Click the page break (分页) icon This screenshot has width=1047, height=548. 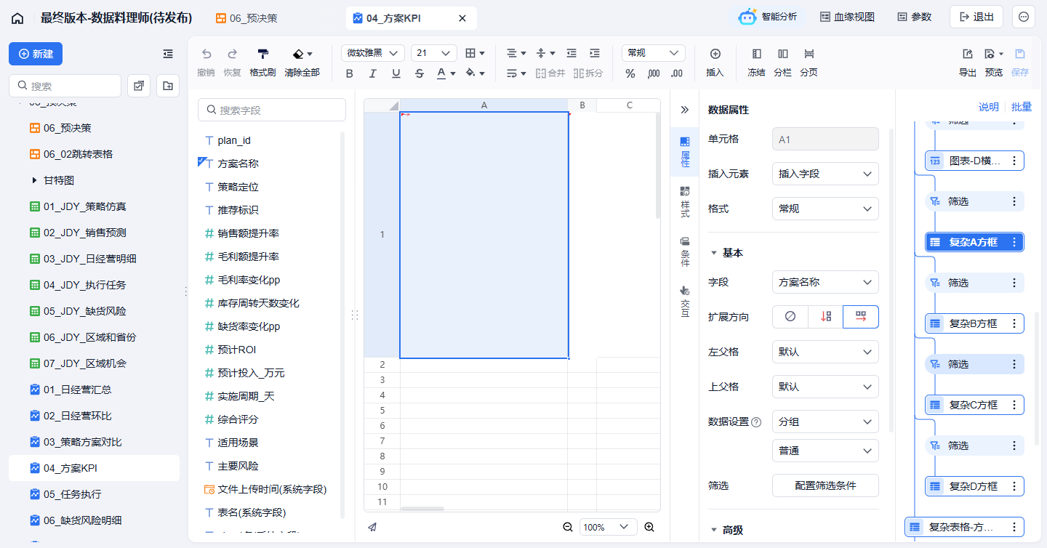809,54
